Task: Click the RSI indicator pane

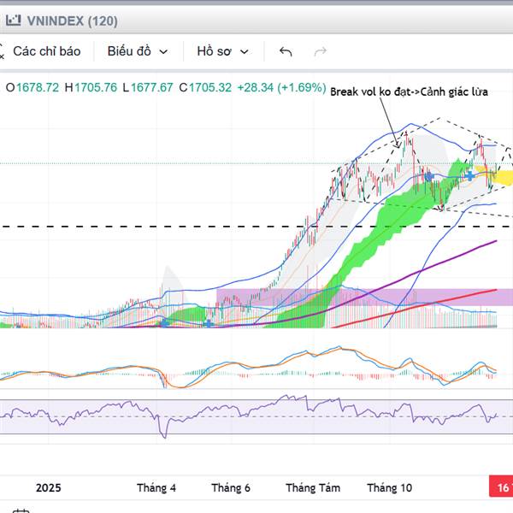Action: [256, 417]
